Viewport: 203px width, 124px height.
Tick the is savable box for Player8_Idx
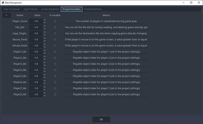[55, 94]
